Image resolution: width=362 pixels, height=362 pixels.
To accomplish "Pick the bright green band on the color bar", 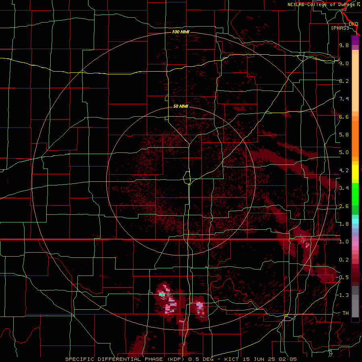I will click(355, 194).
